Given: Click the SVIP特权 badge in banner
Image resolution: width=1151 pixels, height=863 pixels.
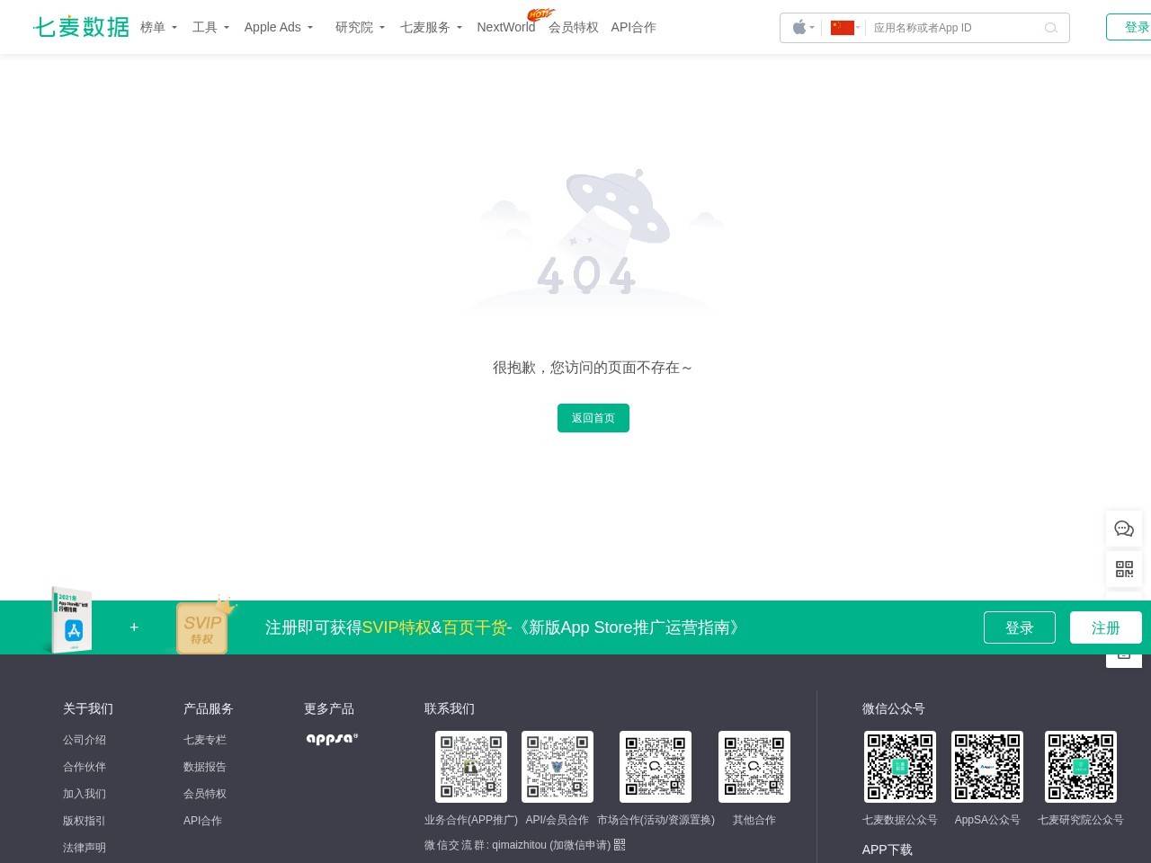Looking at the screenshot, I should (204, 627).
